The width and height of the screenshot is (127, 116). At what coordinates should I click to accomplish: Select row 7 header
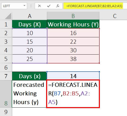(6, 76)
